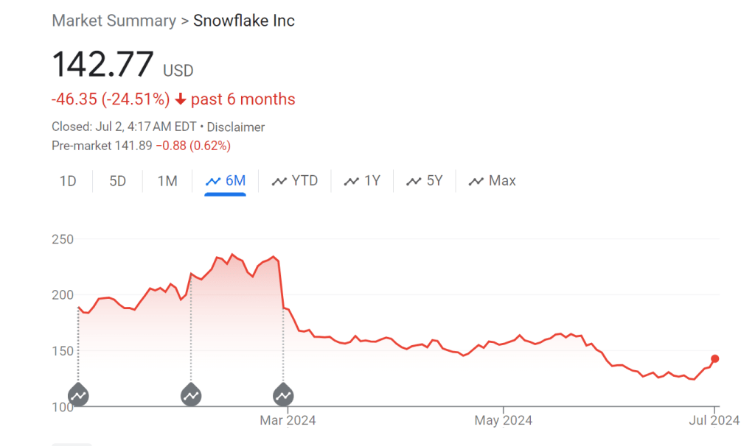Image resolution: width=755 pixels, height=446 pixels.
Task: Open the event marker nearest Mar 2024
Action: pyautogui.click(x=283, y=394)
